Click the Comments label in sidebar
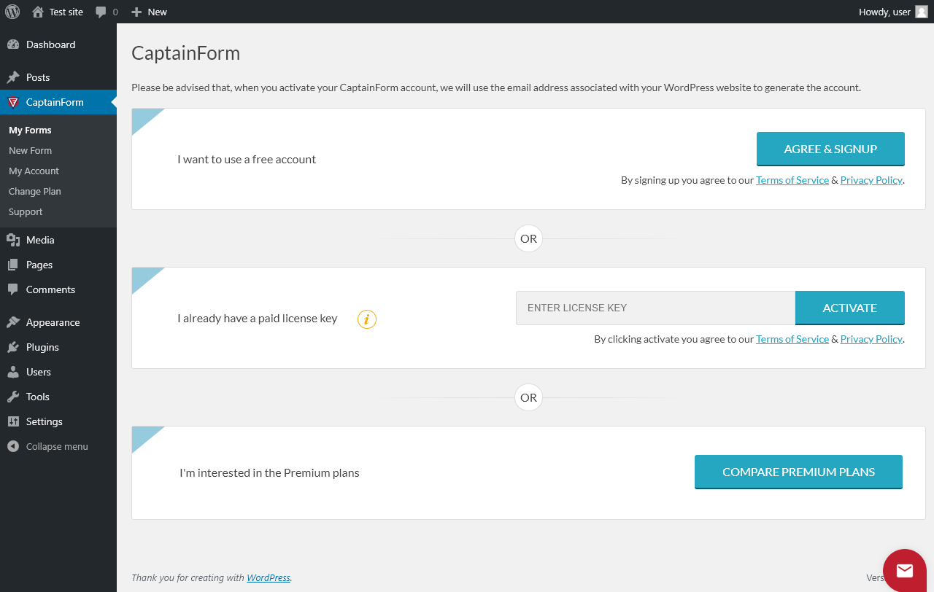This screenshot has width=934, height=592. (x=50, y=289)
